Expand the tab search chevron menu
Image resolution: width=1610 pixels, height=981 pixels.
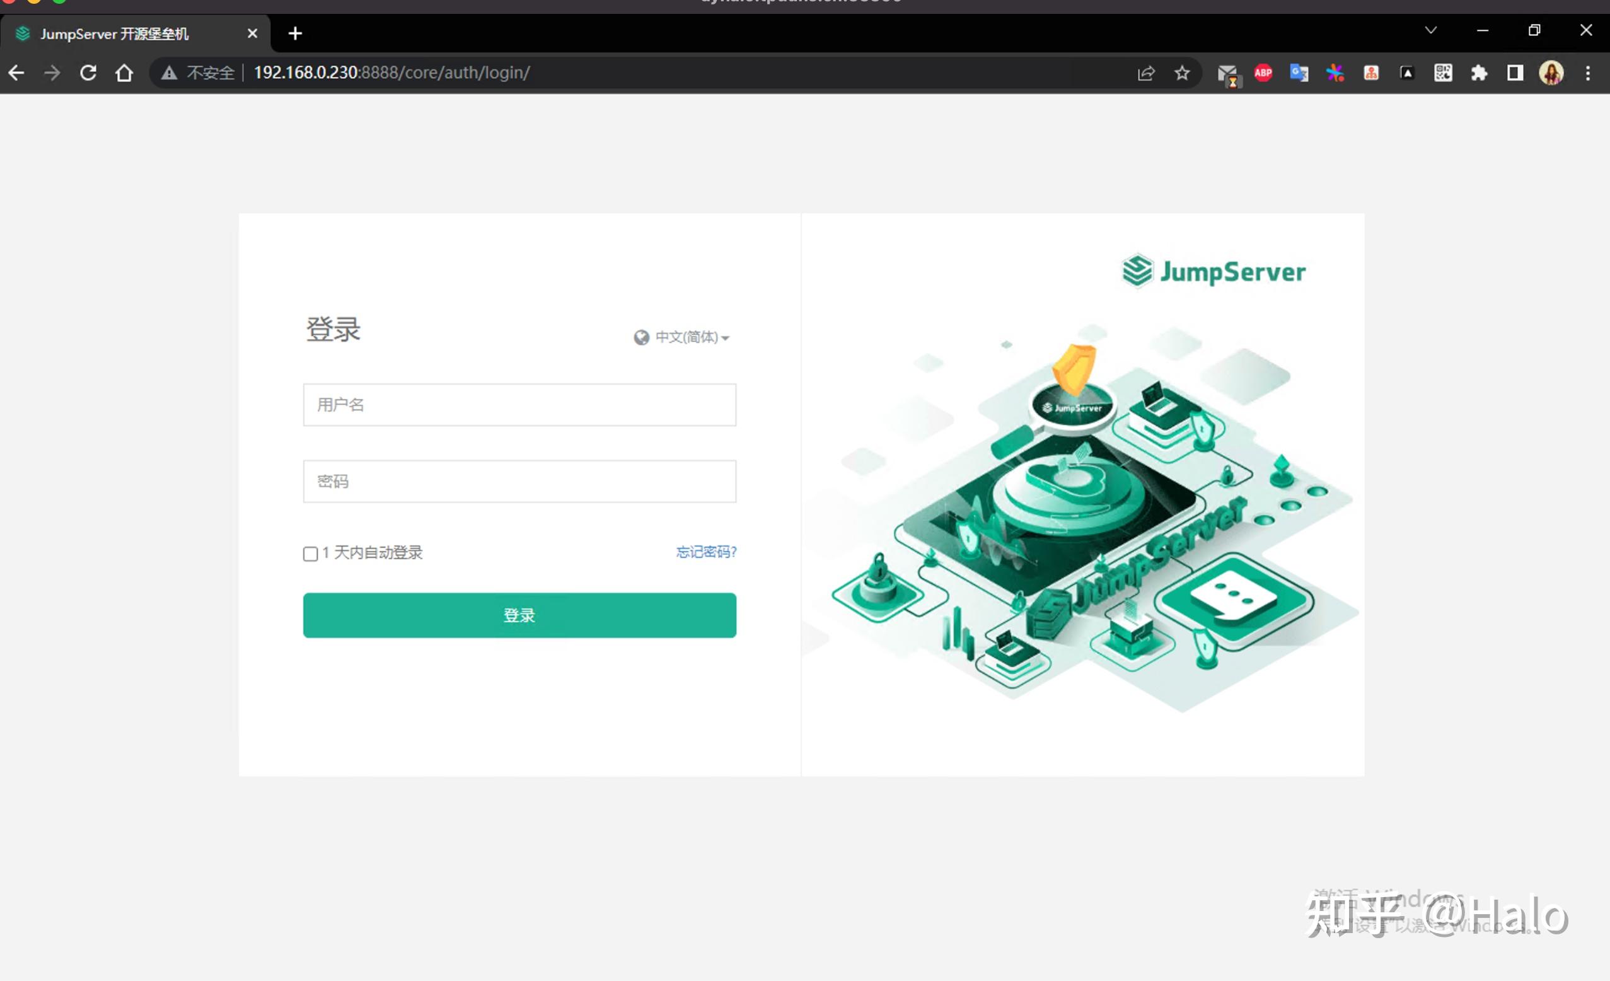click(x=1431, y=31)
